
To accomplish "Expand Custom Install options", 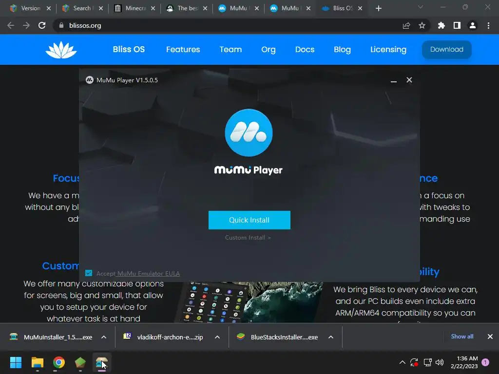I will coord(248,238).
